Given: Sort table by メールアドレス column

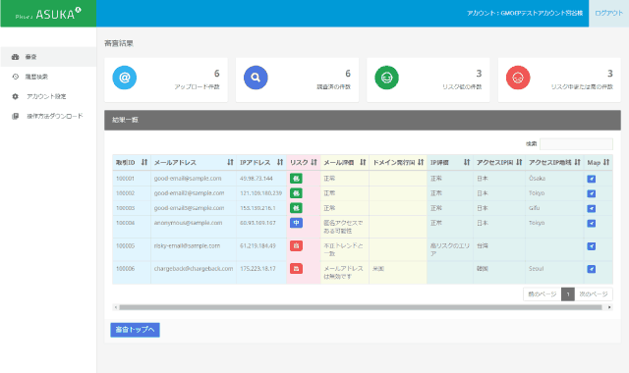Looking at the screenshot, I should click(x=194, y=162).
